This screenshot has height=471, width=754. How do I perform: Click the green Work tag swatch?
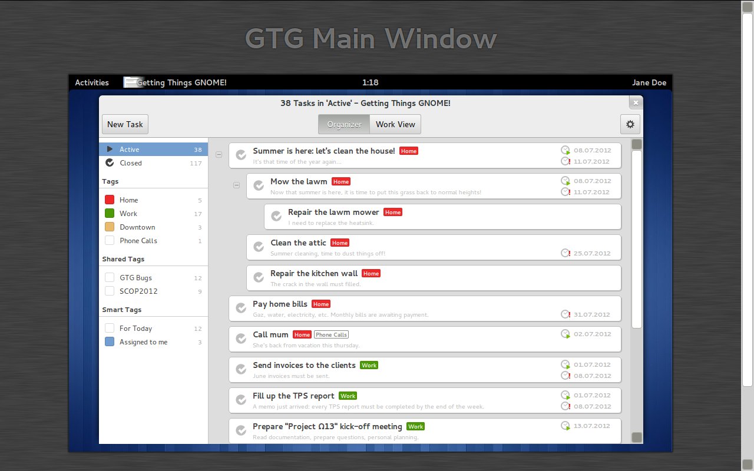point(110,214)
